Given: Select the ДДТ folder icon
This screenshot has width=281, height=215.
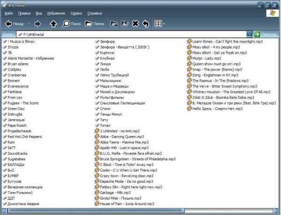Looking at the screenshot, I should pos(5,198).
